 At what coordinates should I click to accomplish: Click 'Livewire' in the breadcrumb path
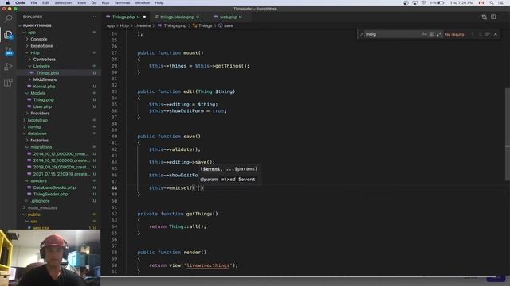tap(143, 25)
